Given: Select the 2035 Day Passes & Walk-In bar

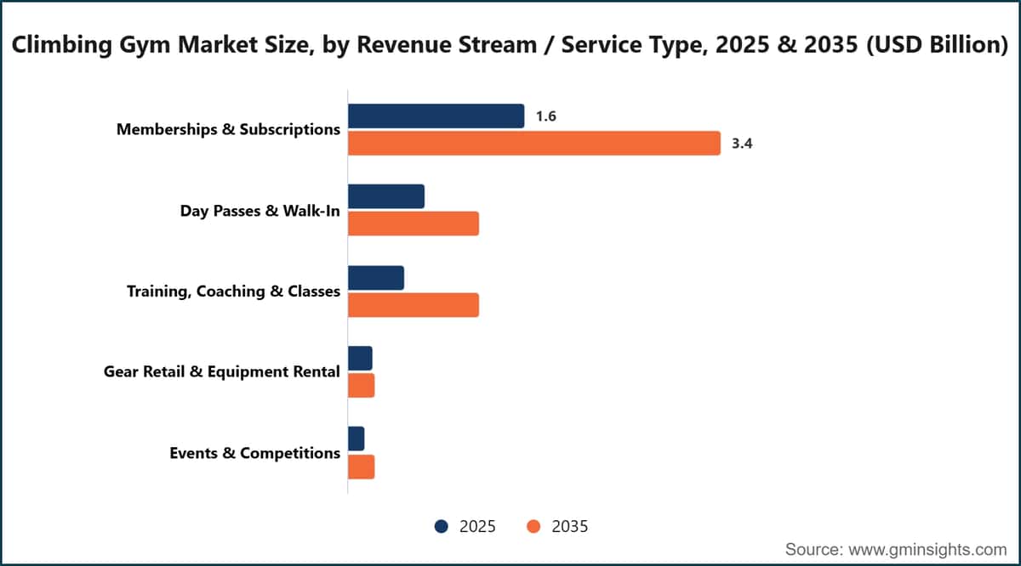Looking at the screenshot, I should point(414,224).
